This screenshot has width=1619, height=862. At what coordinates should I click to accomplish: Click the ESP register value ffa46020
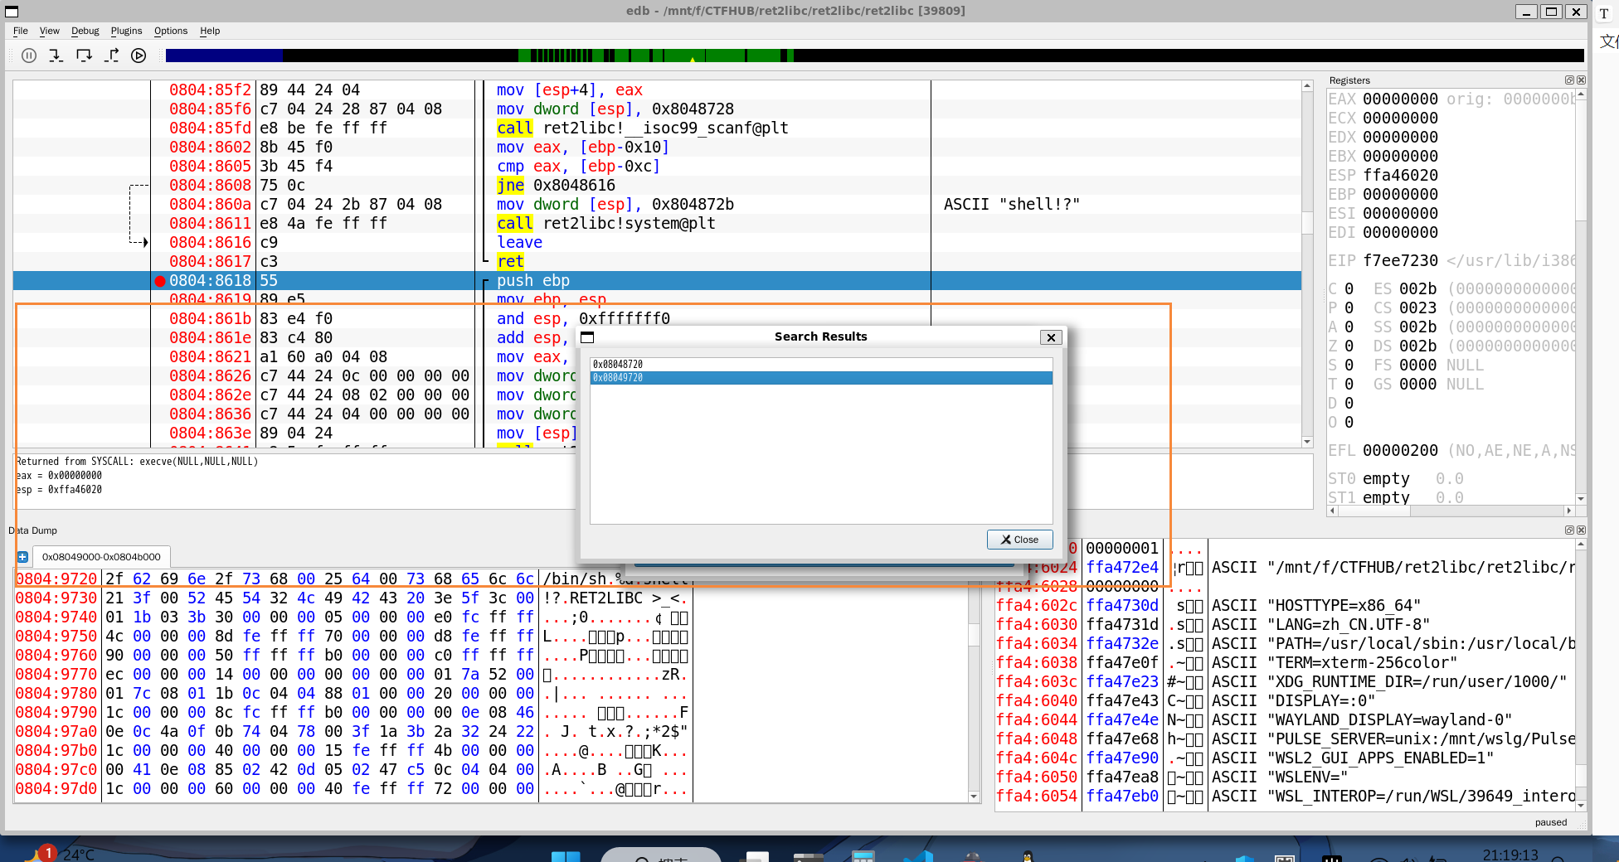(x=1400, y=176)
